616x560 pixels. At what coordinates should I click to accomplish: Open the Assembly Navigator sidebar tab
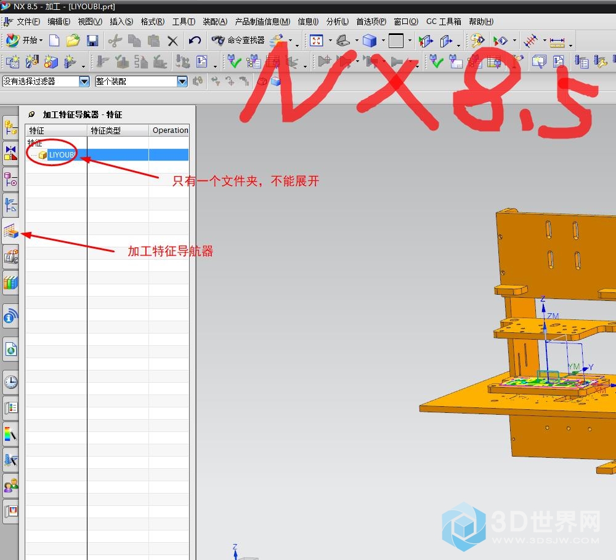point(10,127)
